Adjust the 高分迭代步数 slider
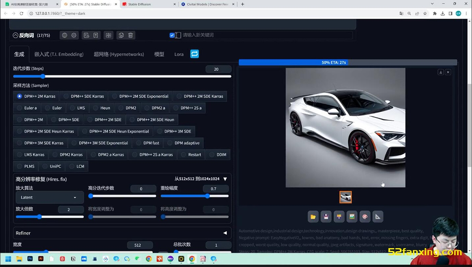The width and height of the screenshot is (472, 267). click(122, 196)
